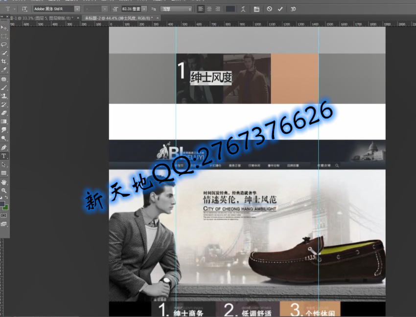Enable center-align text
416x317 pixels.
coord(209,9)
